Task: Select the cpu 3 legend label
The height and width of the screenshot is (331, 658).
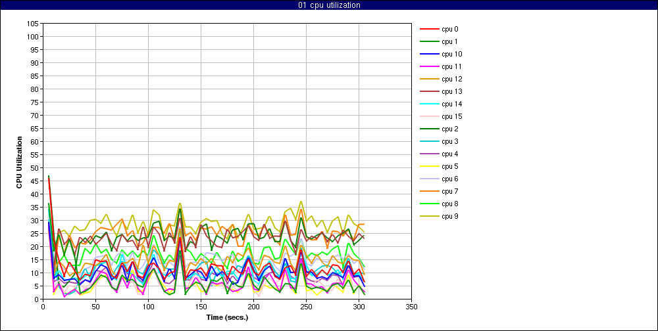Action: pyautogui.click(x=450, y=142)
